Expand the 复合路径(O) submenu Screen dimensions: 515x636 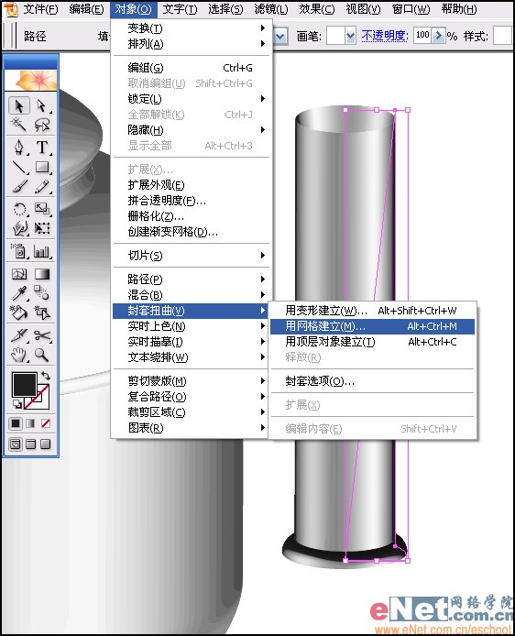coord(191,397)
